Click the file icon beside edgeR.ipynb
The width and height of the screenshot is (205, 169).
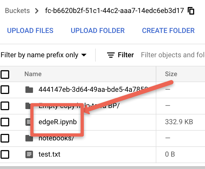[28, 122]
